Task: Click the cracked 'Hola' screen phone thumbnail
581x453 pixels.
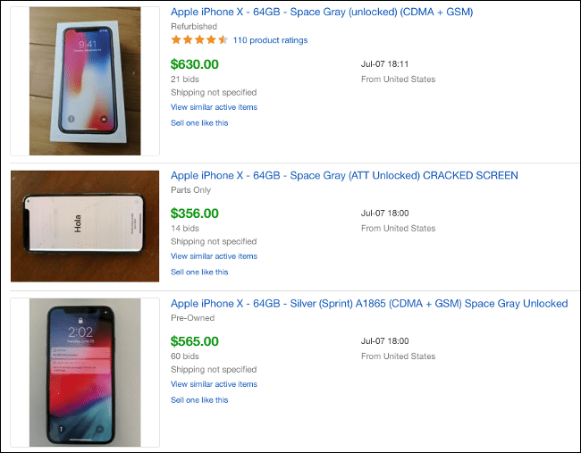Action: 85,226
